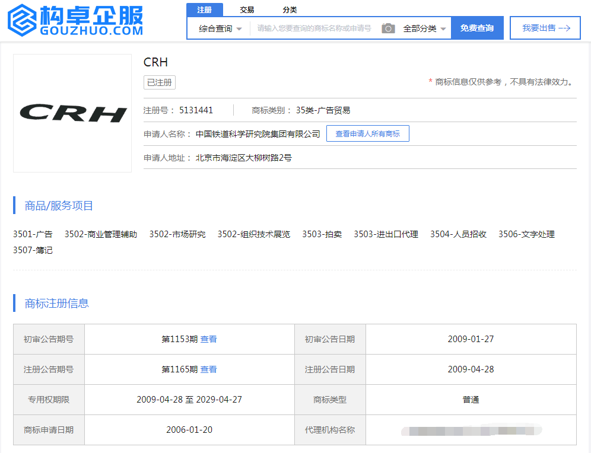Select application date 2006-01-20
Image resolution: width=591 pixels, height=453 pixels.
(189, 430)
